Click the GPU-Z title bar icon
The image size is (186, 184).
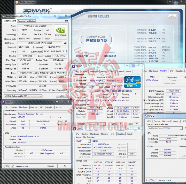(x=4, y=16)
